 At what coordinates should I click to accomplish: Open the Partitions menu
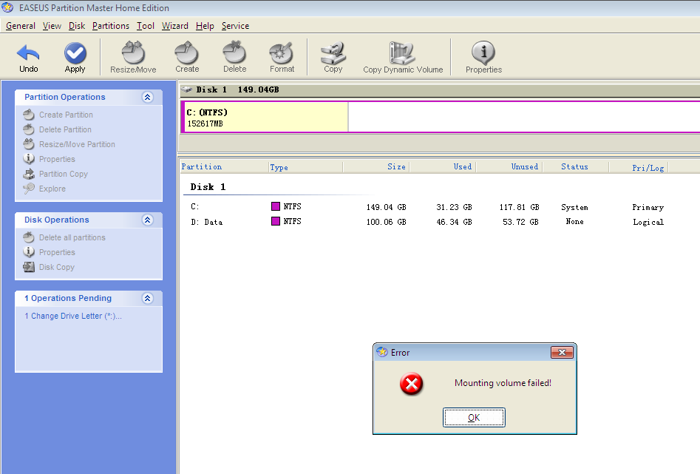point(111,26)
